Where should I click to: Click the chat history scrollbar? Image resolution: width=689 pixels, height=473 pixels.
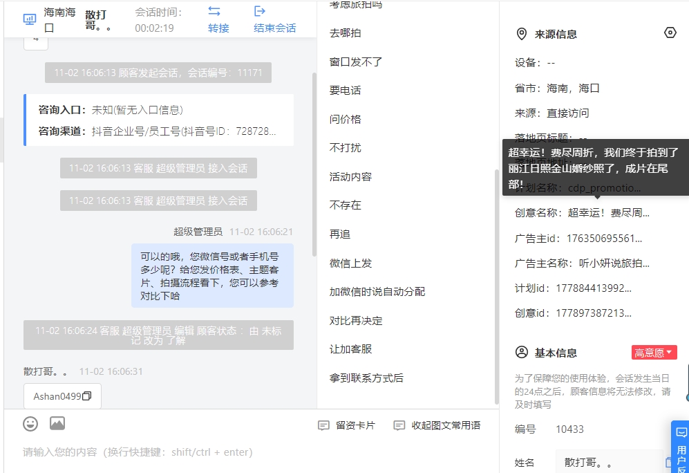point(314,165)
